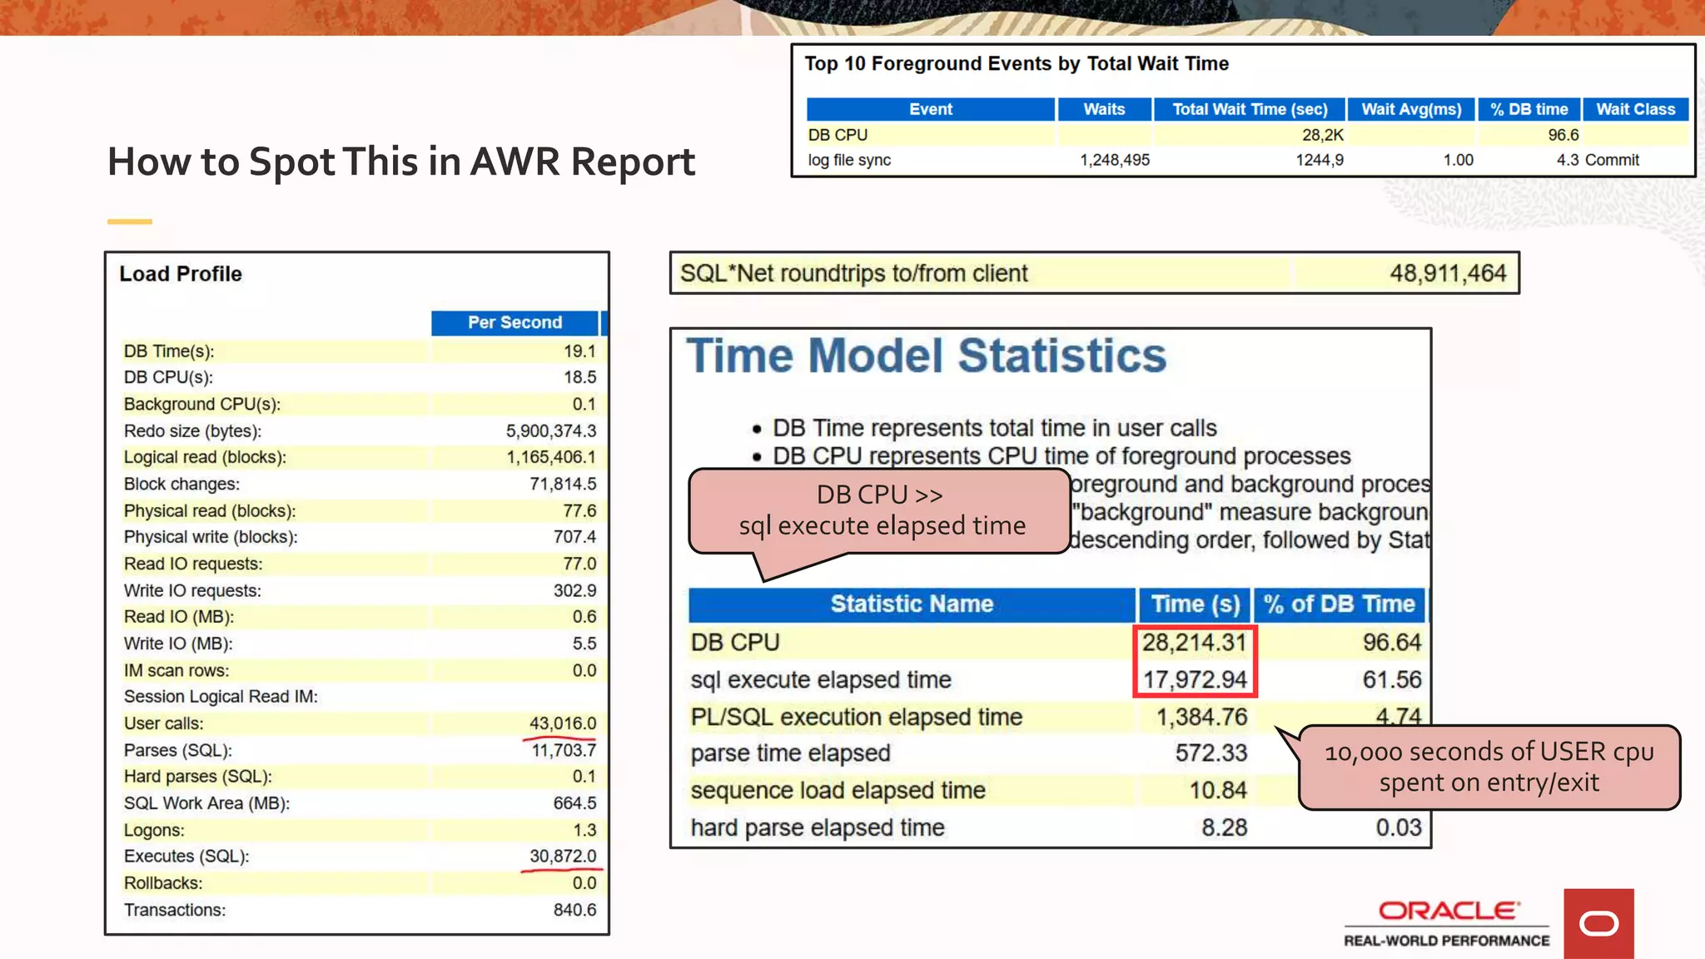Click the 'Wait Avg(ms)' column header

(x=1411, y=109)
